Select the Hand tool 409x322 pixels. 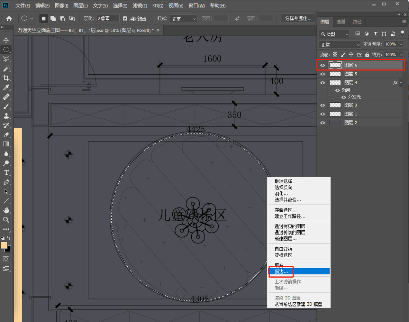click(6, 210)
